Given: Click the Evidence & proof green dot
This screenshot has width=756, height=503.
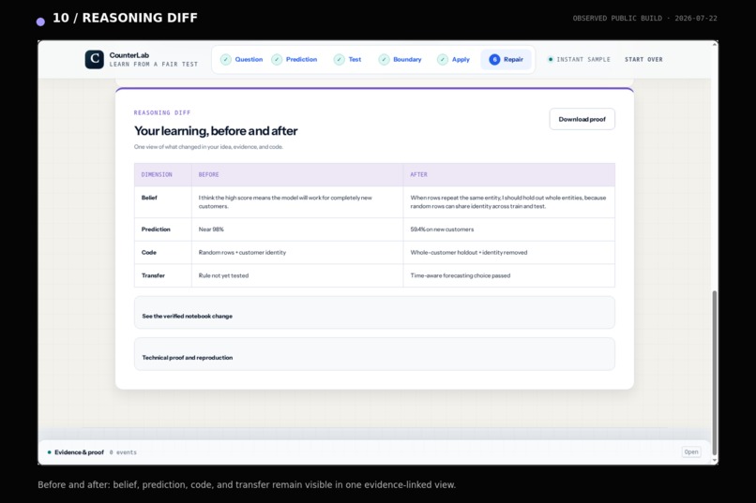Looking at the screenshot, I should 49,452.
